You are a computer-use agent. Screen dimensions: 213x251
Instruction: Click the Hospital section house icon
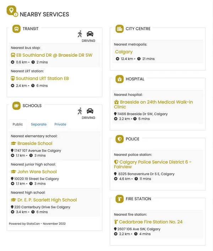coord(120,79)
